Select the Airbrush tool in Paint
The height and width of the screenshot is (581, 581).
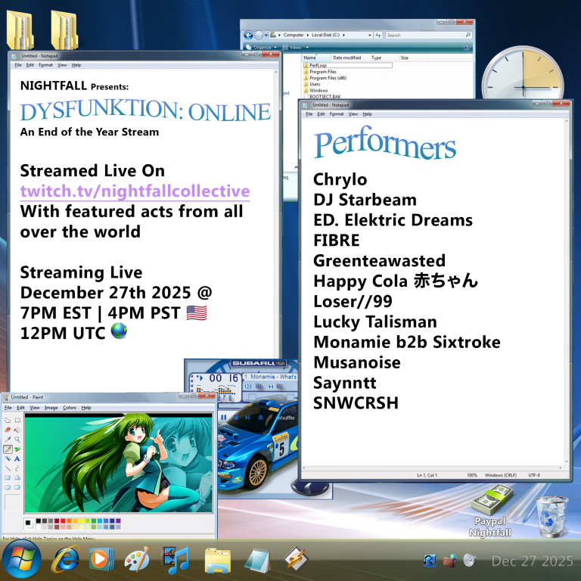point(8,458)
